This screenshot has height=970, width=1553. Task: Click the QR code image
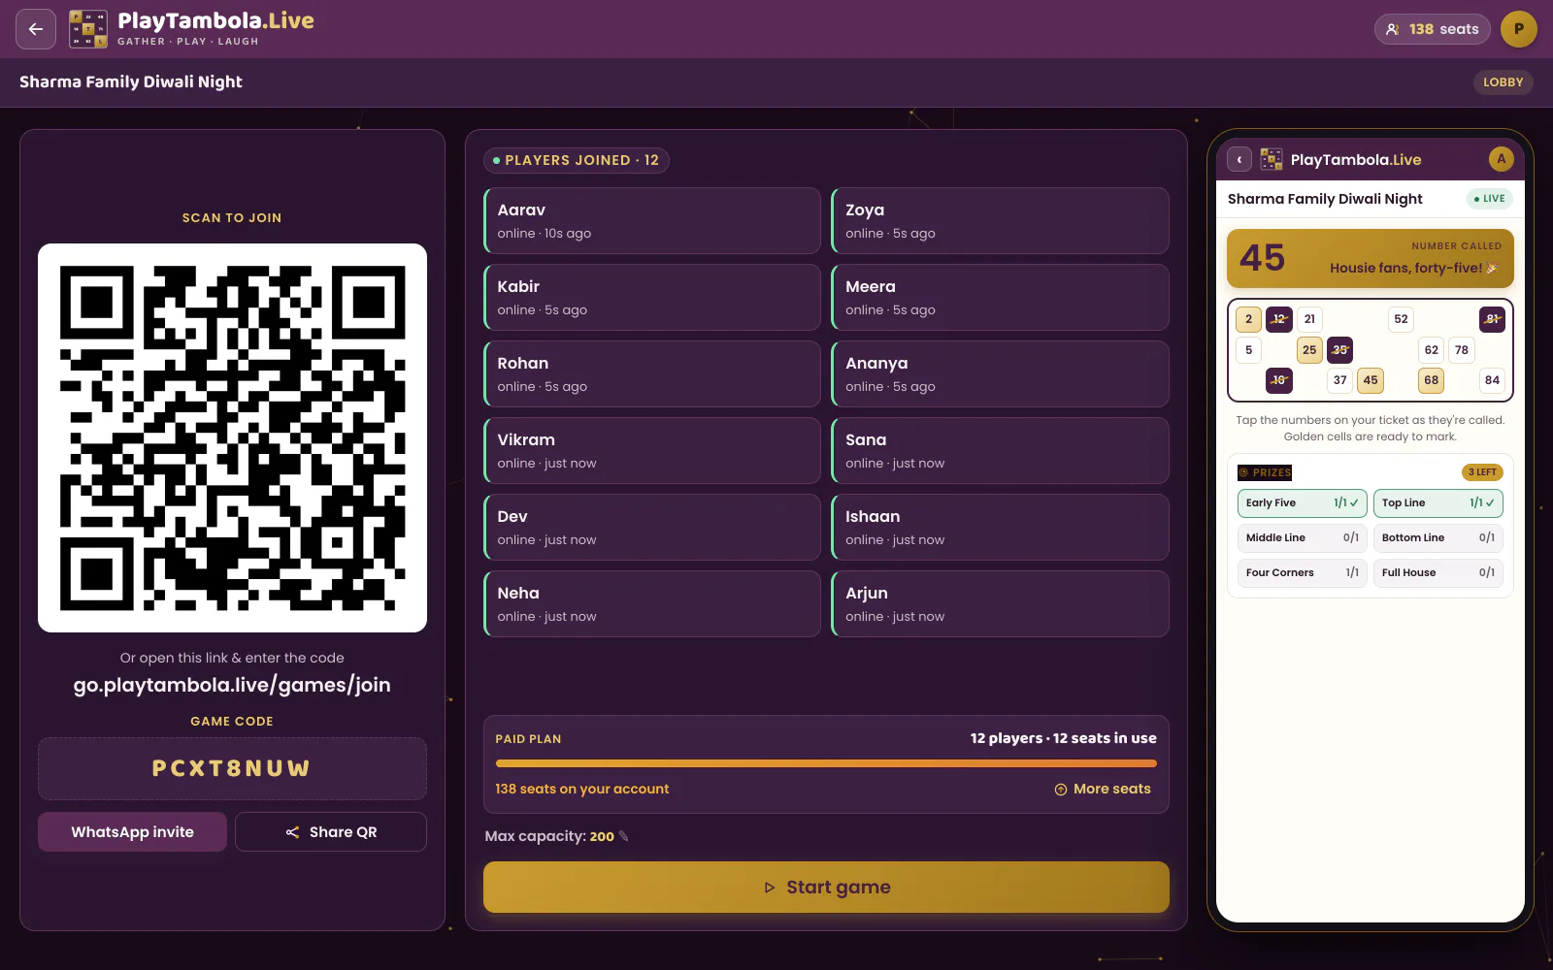tap(232, 437)
